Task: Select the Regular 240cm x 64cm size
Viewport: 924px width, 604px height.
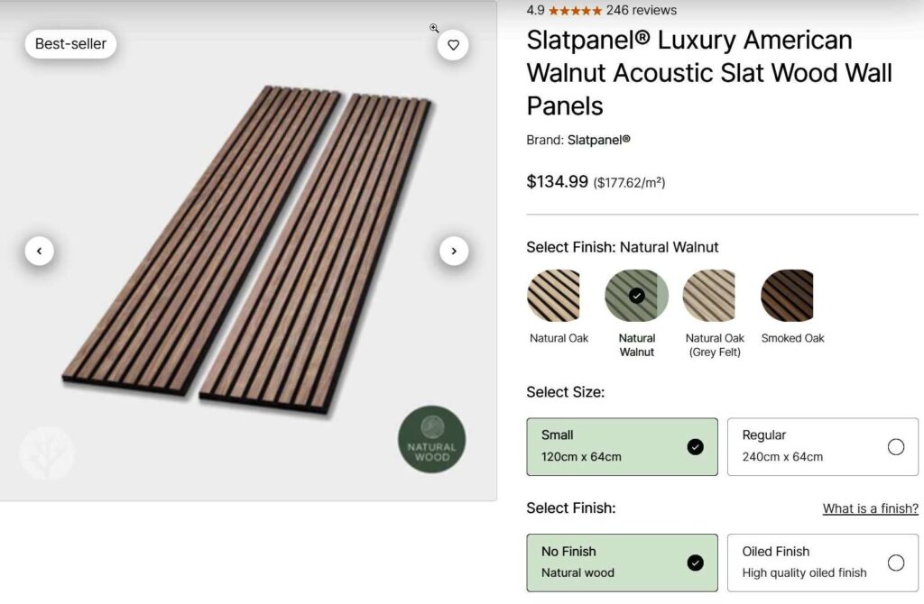Action: (x=822, y=446)
